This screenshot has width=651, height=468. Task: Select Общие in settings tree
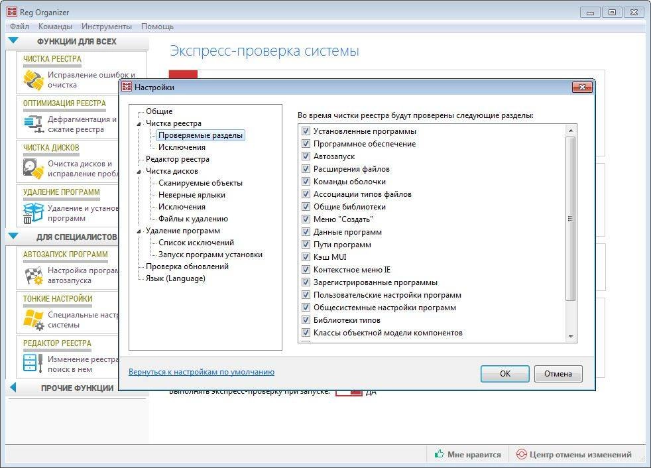click(159, 111)
